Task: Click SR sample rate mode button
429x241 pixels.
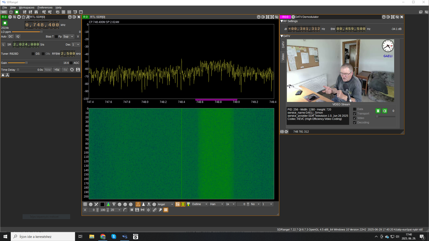Action: (9, 45)
